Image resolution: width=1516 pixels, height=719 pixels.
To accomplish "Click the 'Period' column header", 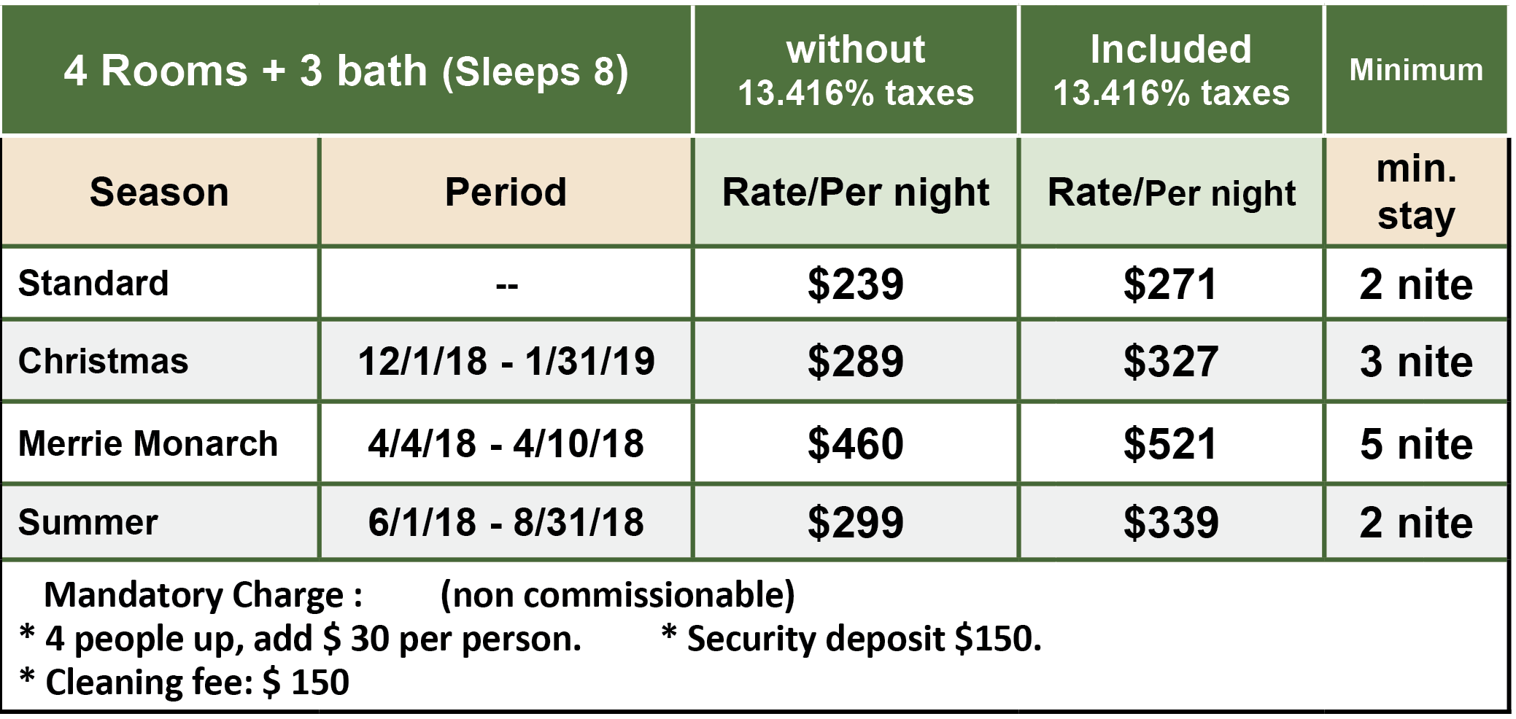I will tap(506, 193).
